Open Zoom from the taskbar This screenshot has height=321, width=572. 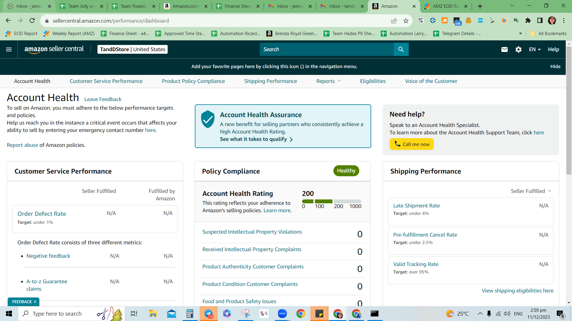[x=282, y=314]
